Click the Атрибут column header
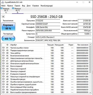 tap(27, 45)
